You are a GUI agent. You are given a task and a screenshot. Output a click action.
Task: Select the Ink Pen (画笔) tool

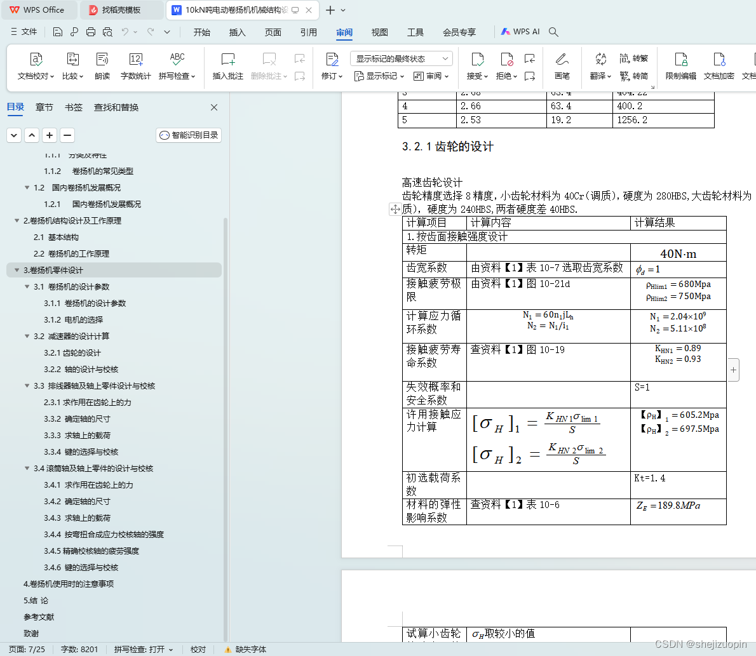[562, 65]
